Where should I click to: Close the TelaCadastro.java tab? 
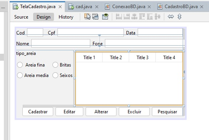[x=60, y=7]
